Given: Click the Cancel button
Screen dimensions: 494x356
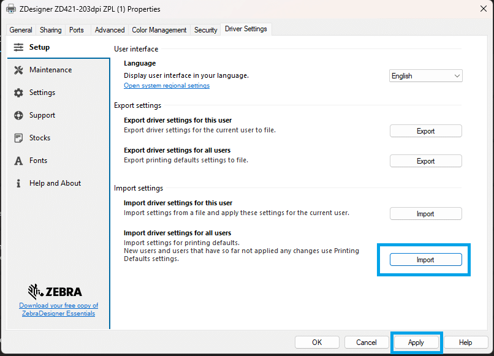Looking at the screenshot, I should point(367,343).
